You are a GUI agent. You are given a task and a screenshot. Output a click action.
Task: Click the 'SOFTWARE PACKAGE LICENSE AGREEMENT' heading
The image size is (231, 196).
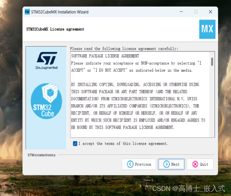click(x=105, y=56)
